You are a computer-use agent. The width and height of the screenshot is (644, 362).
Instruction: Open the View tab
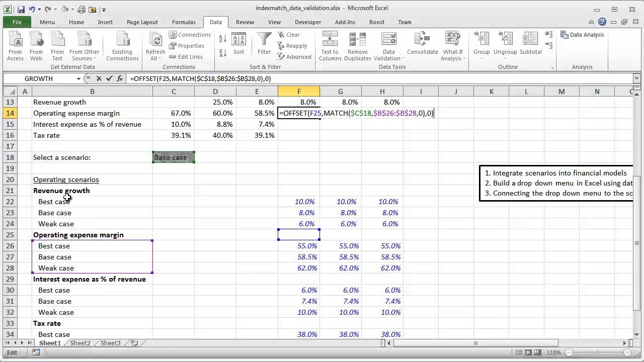[x=274, y=22]
